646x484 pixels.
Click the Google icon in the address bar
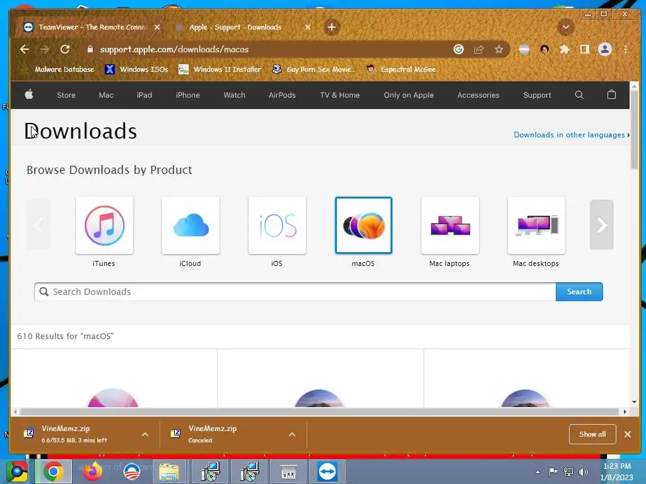tap(459, 49)
